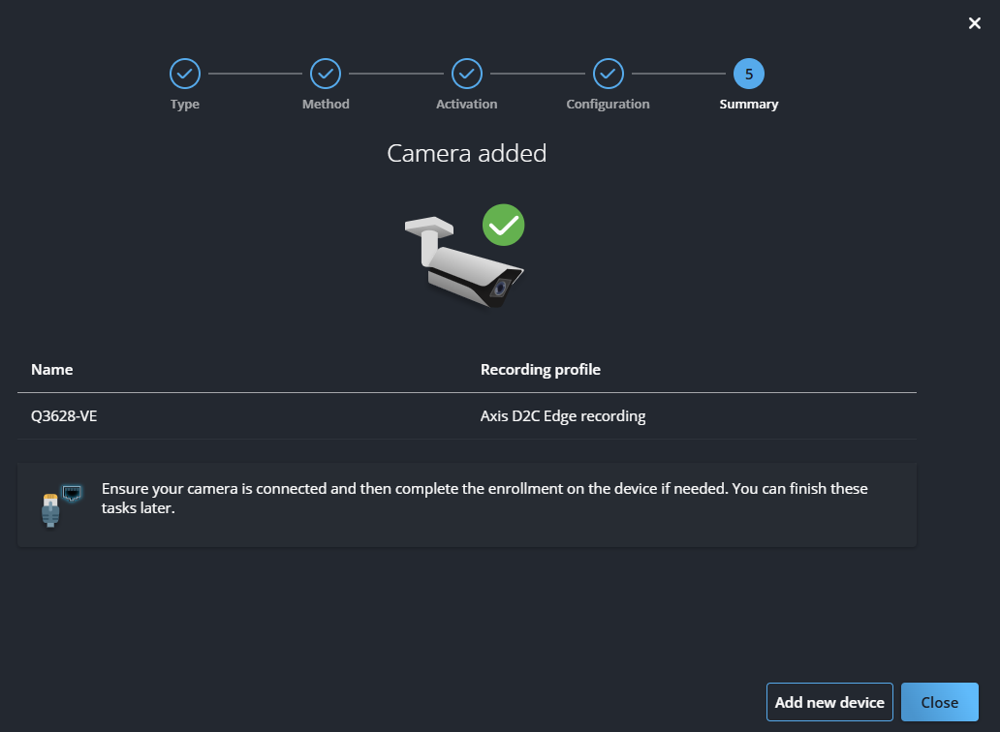The image size is (1000, 732).
Task: Click the Axis D2C Edge recording cell
Action: click(563, 417)
